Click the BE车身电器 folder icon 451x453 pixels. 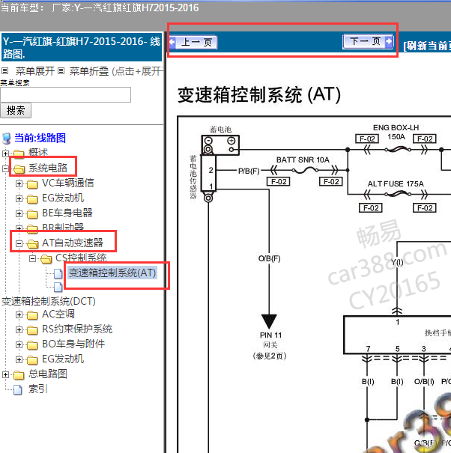32,214
